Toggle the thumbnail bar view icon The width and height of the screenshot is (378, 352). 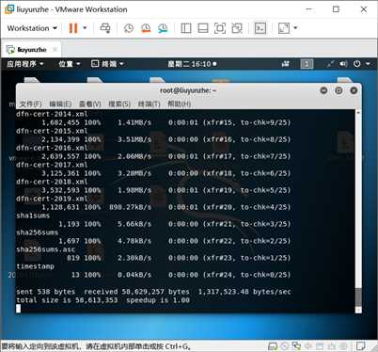pos(203,28)
